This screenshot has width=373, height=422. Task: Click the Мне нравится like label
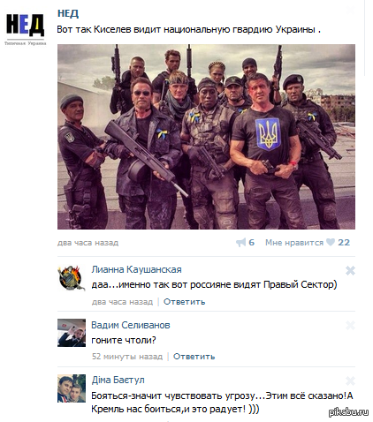tap(294, 243)
